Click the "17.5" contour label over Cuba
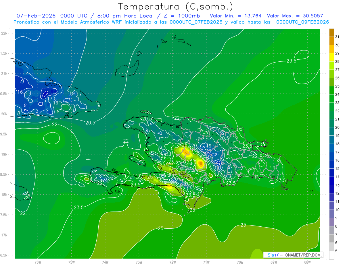This screenshot has width=345, height=266. pyautogui.click(x=52, y=98)
